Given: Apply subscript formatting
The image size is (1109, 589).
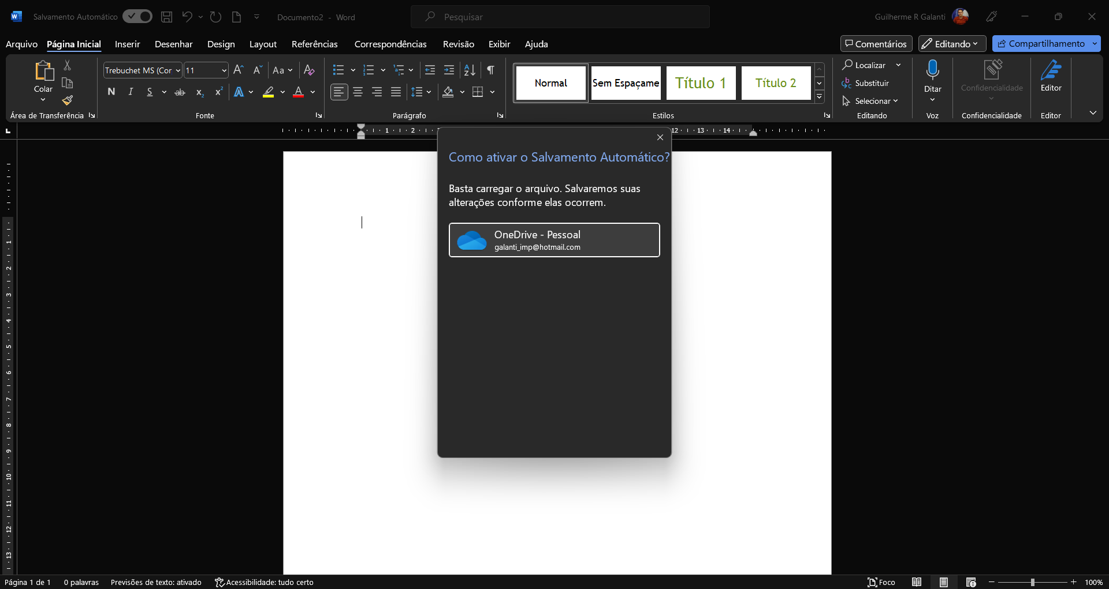Looking at the screenshot, I should (x=200, y=92).
